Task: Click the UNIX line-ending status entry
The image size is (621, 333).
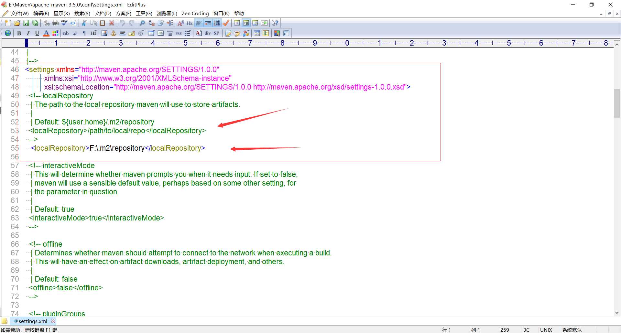Action: 546,330
